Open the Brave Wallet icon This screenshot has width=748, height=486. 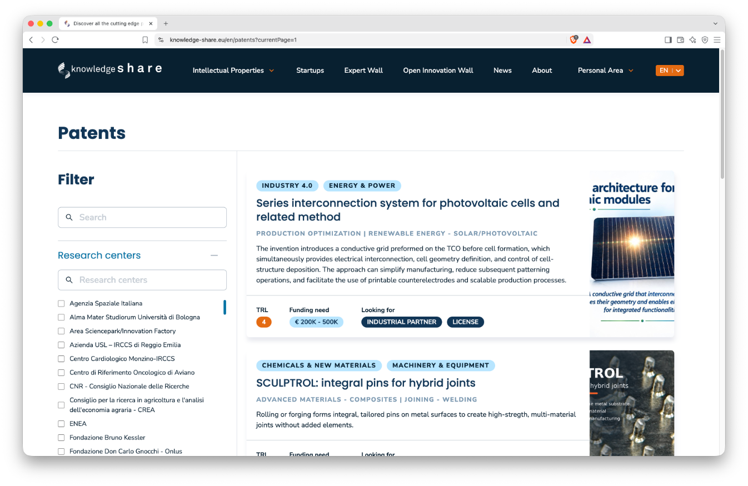(x=680, y=40)
